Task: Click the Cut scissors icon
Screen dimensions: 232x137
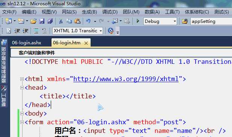Action: (61, 21)
